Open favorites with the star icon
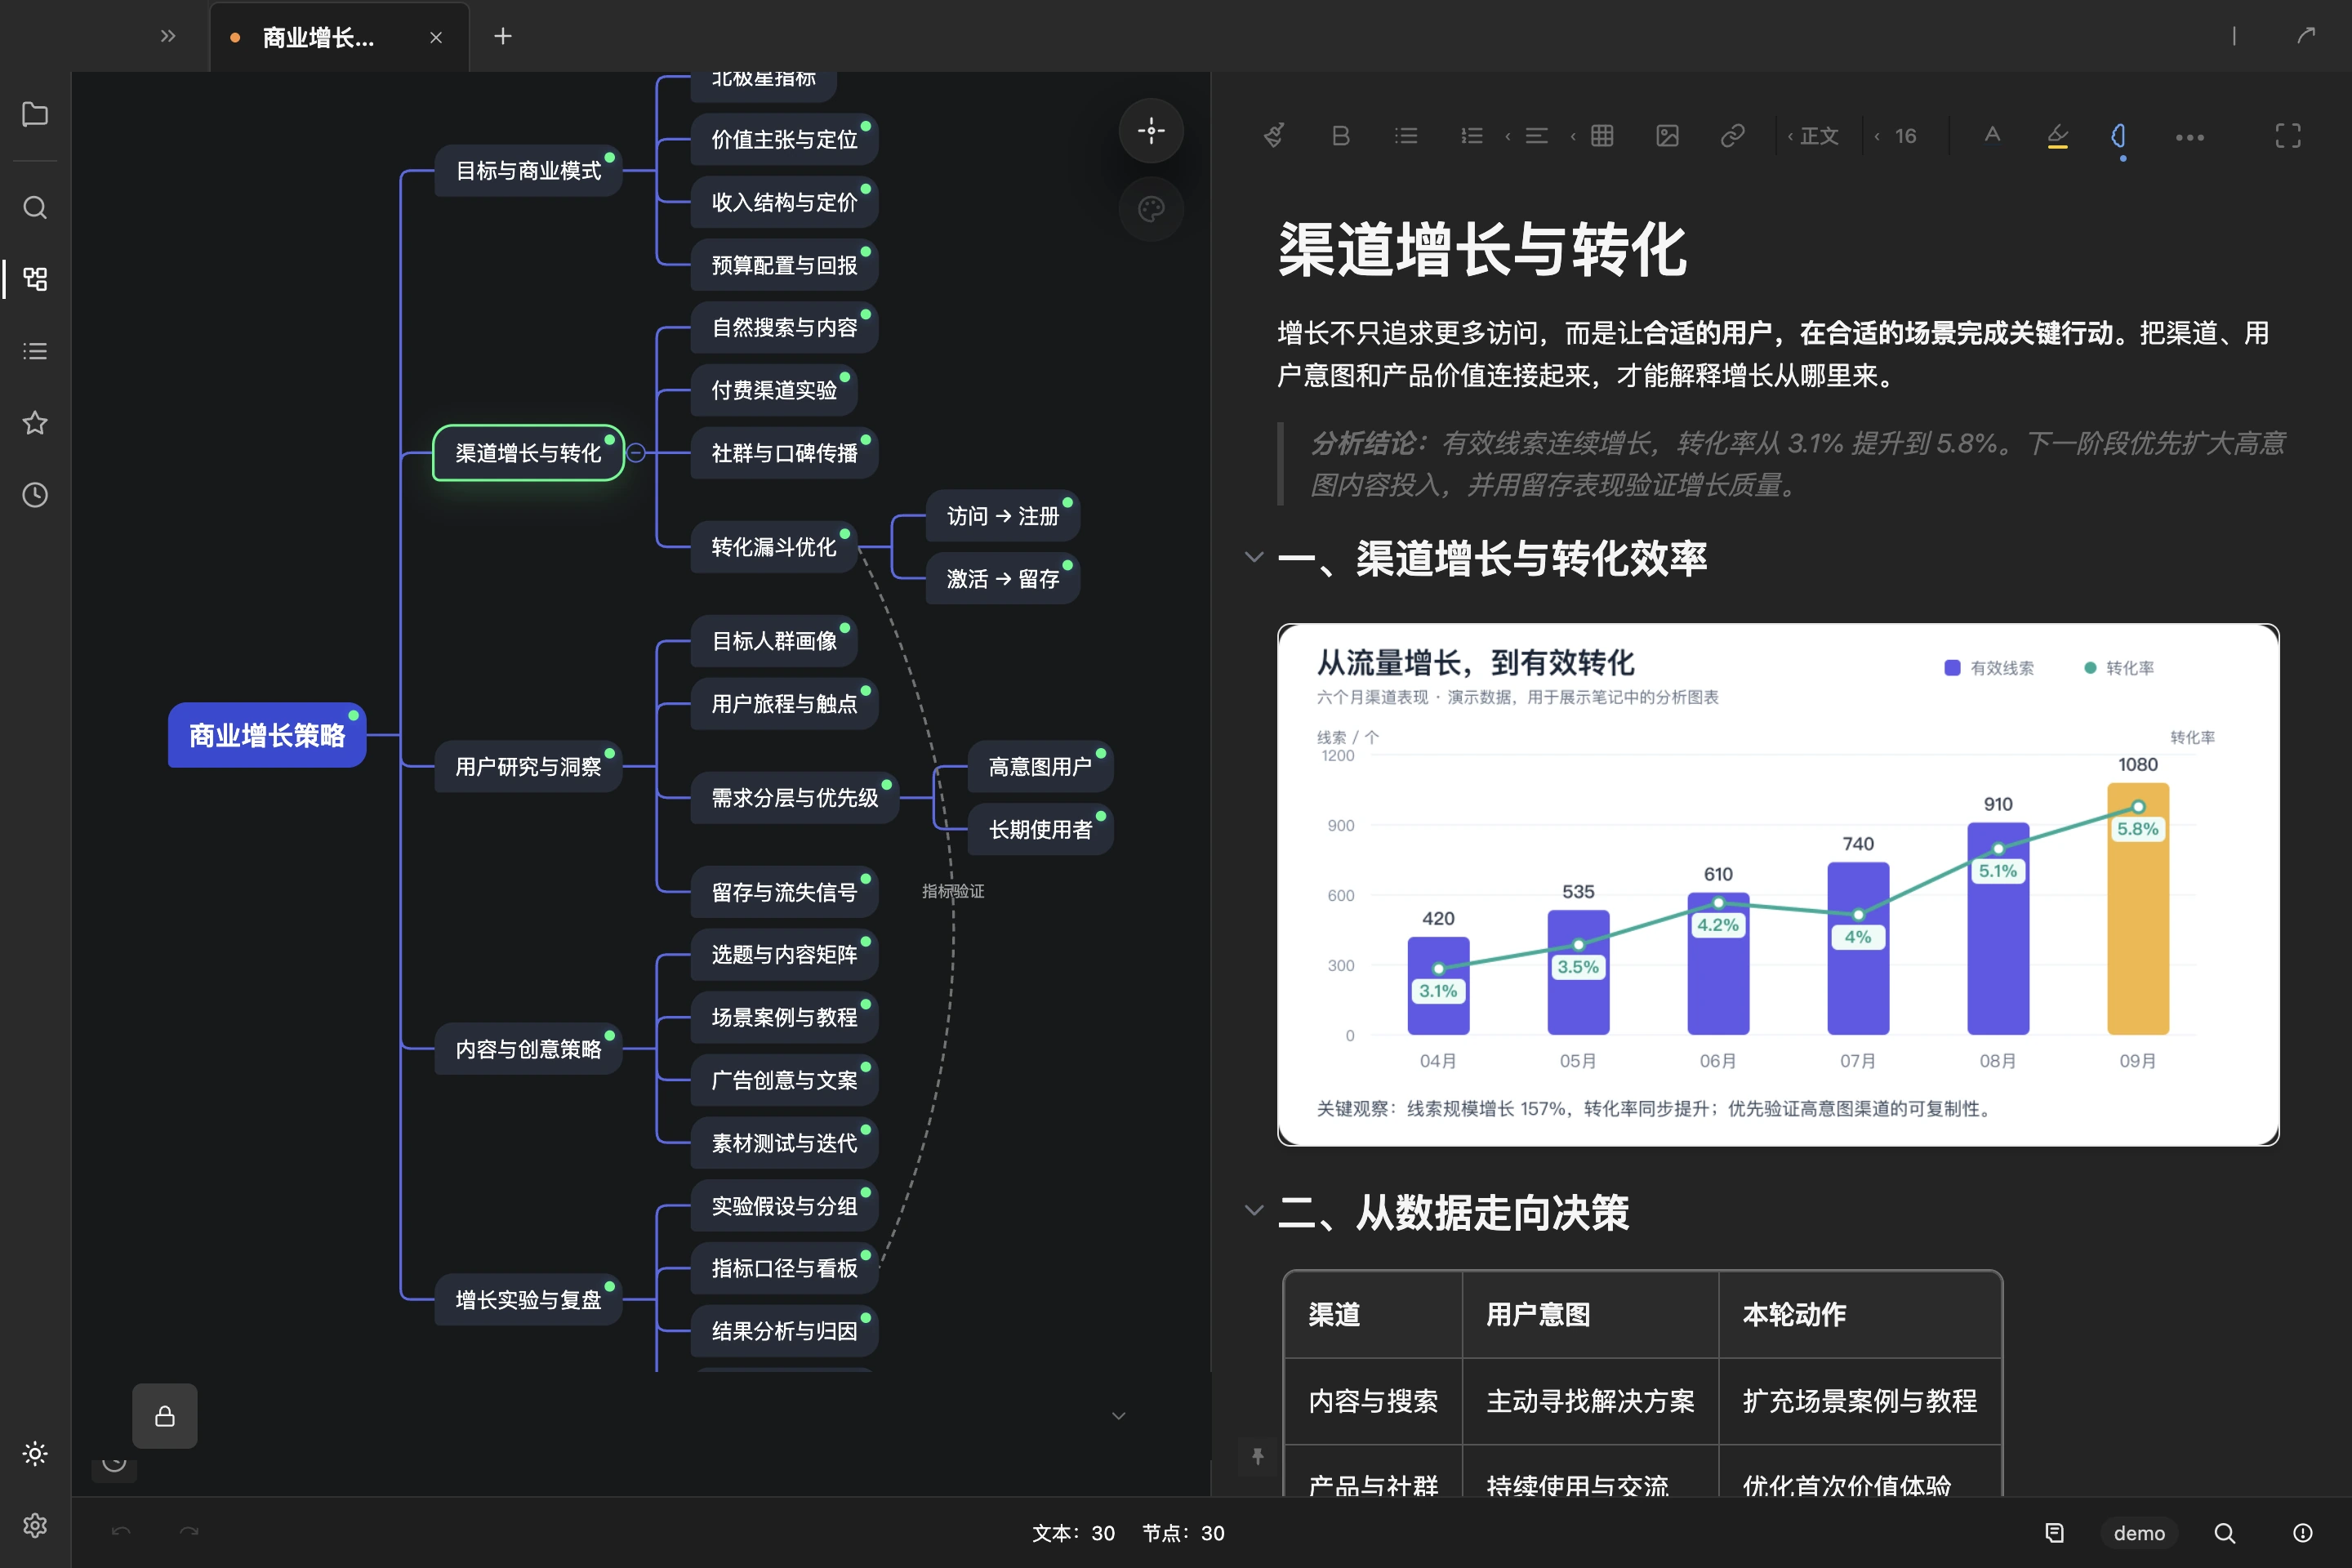 [x=35, y=423]
